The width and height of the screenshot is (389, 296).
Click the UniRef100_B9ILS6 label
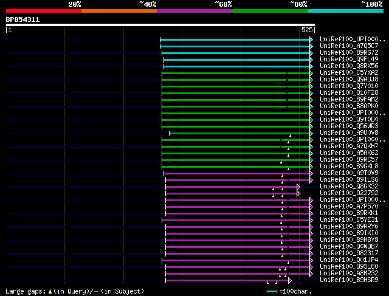coord(349,180)
